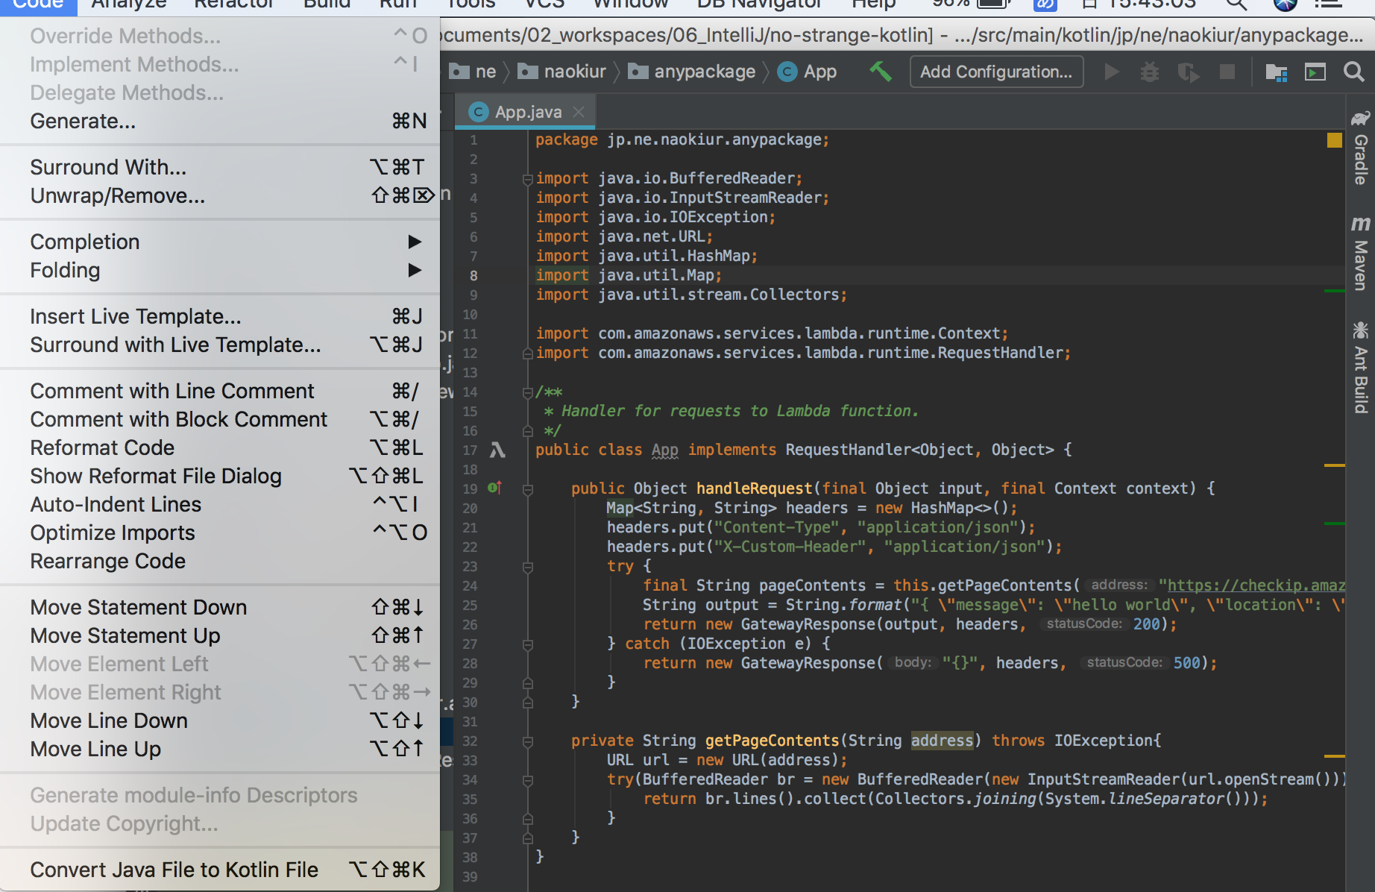The height and width of the screenshot is (892, 1375).
Task: Select Auto-Indent Lines
Action: pos(220,504)
